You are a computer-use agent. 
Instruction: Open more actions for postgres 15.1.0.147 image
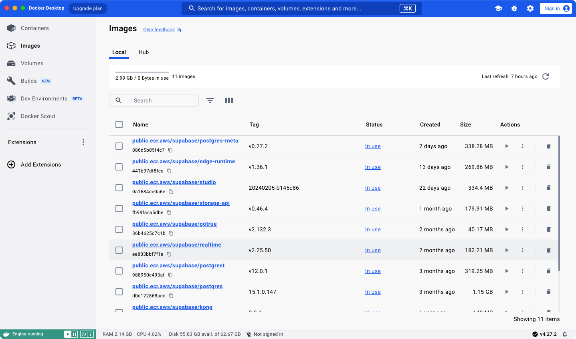coord(523,292)
